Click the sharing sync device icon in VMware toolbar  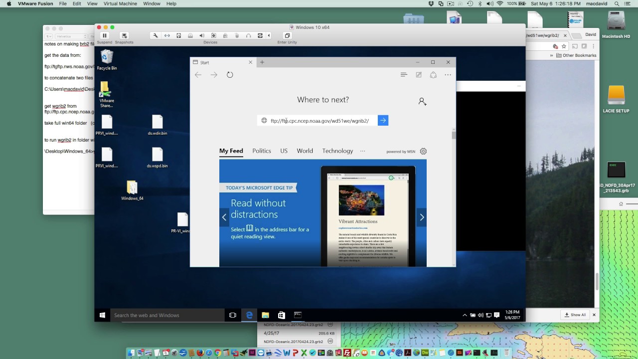point(260,35)
